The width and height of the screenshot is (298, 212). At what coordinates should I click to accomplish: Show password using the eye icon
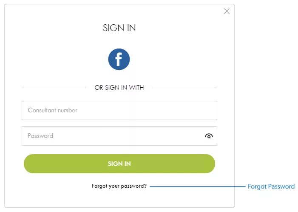click(209, 136)
